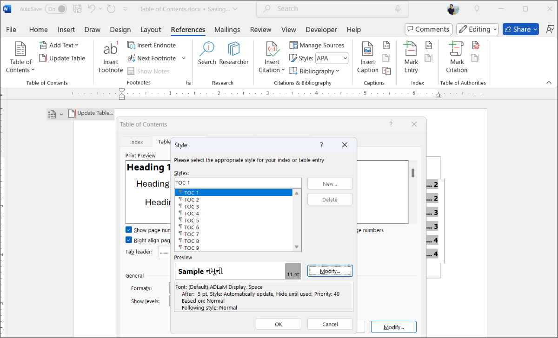Click the Undo arrow
The height and width of the screenshot is (338, 558).
pos(92,9)
